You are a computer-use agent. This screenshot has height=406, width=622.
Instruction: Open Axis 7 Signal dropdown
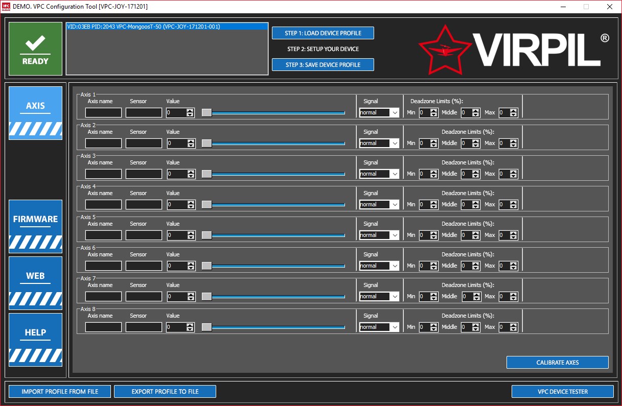click(x=379, y=297)
